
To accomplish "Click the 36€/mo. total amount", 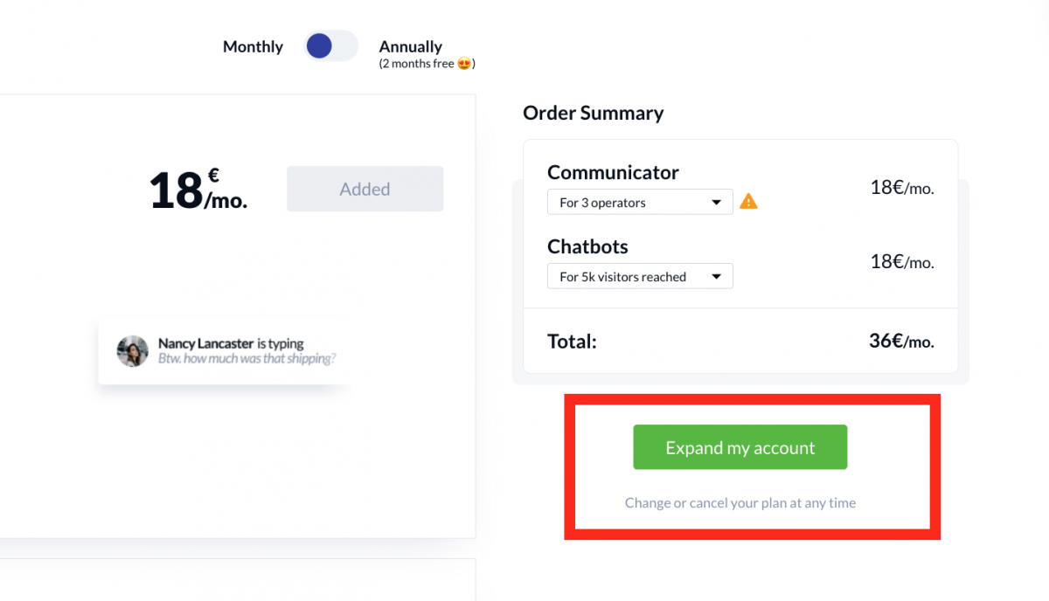I will click(901, 341).
